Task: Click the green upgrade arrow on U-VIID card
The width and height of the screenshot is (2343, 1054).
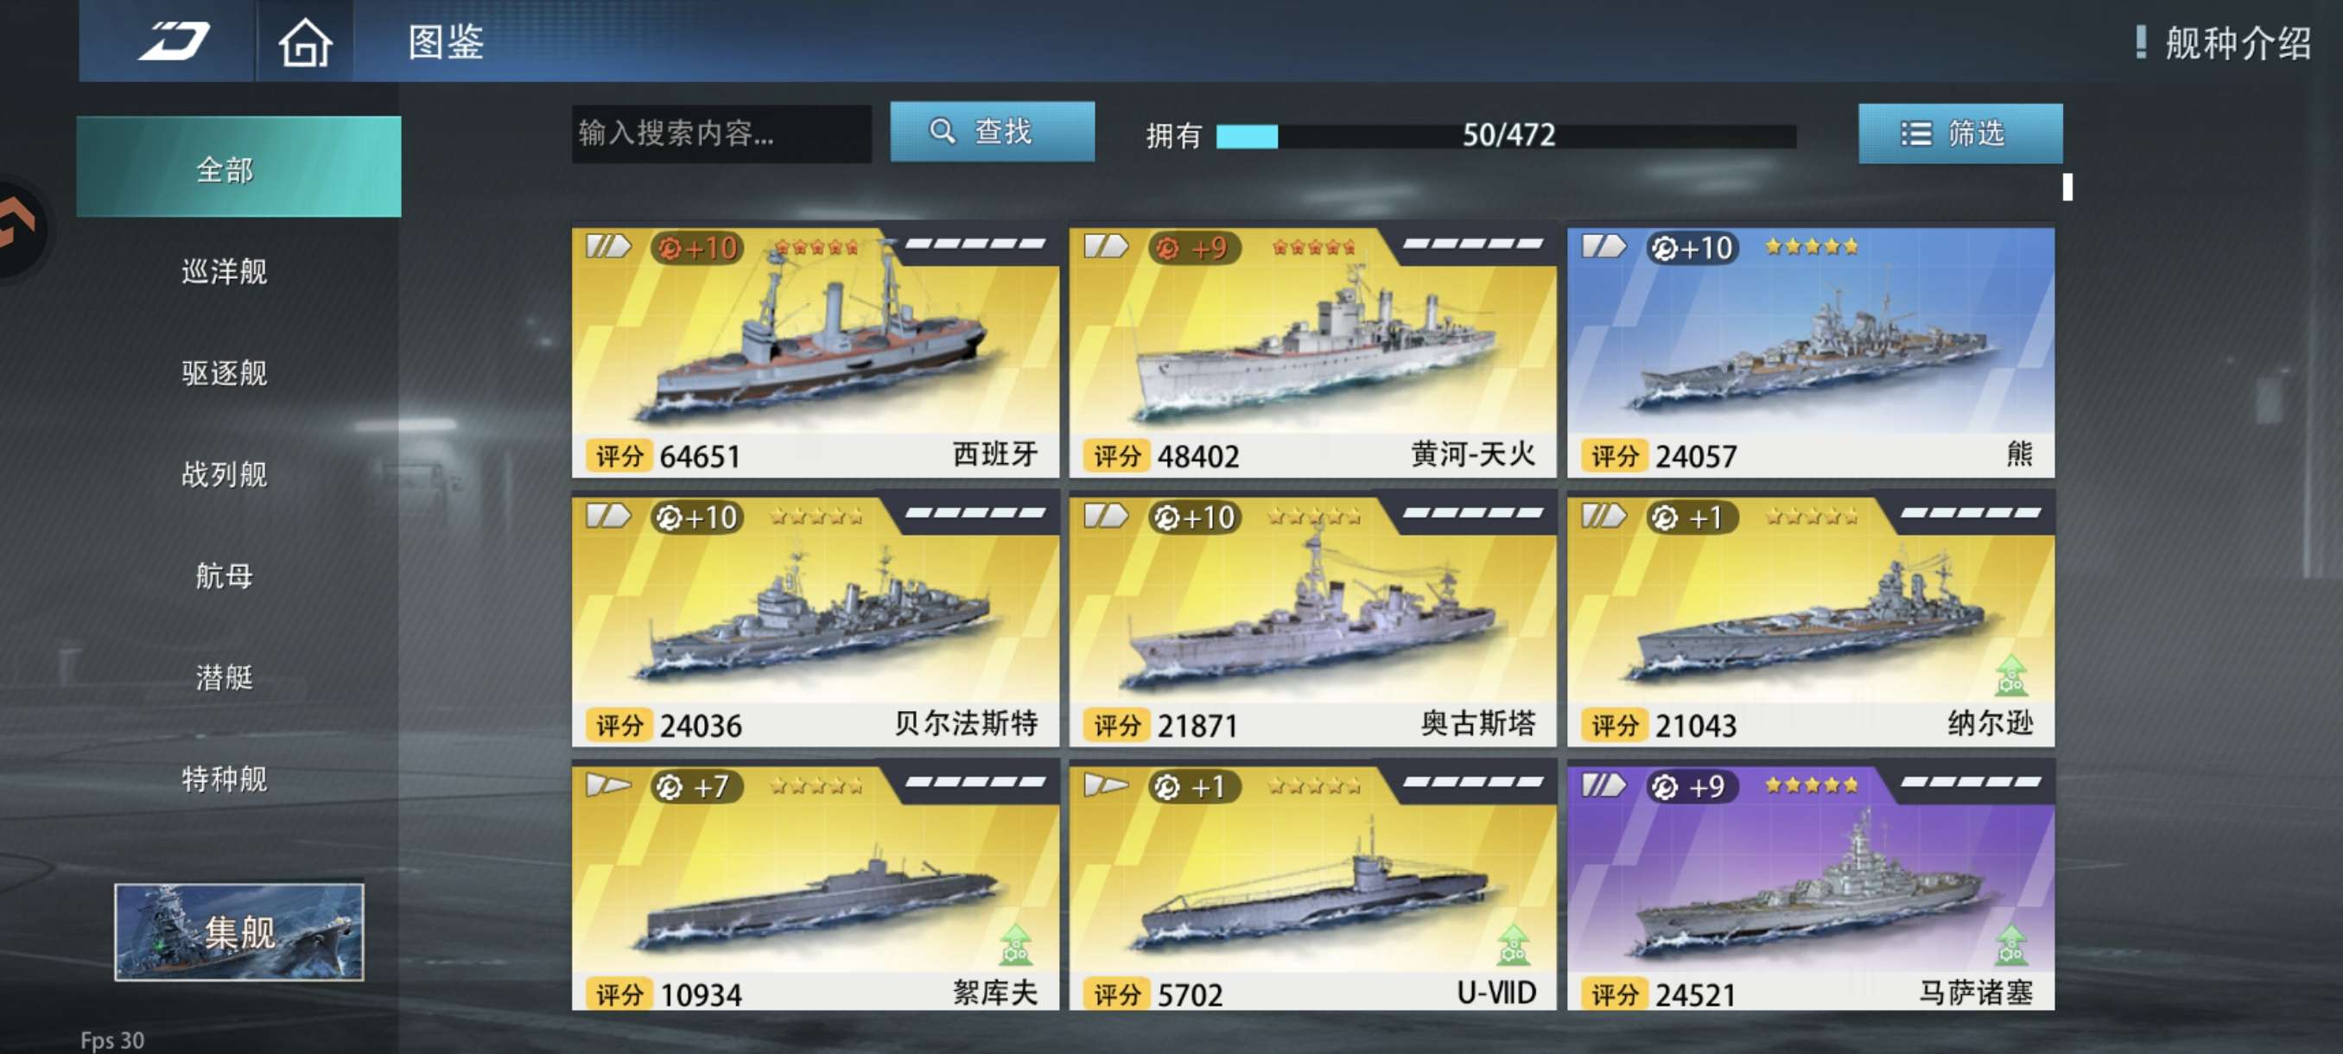Action: pyautogui.click(x=1514, y=945)
